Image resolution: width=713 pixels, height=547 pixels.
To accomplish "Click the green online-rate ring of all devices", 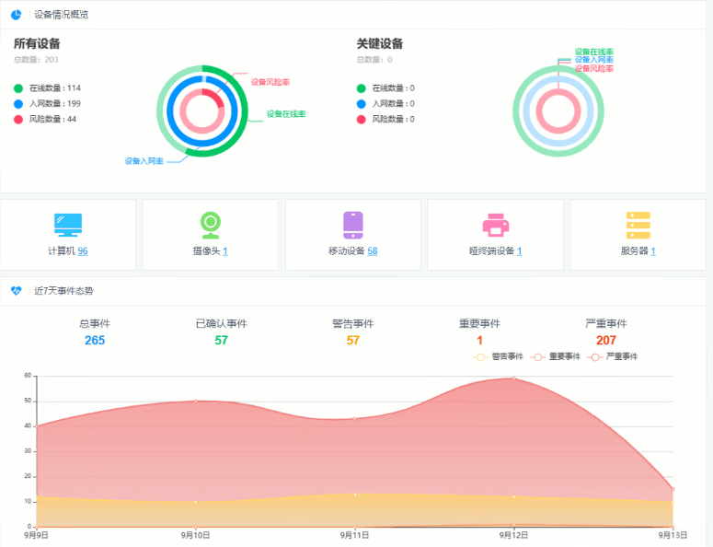I will 244,111.
